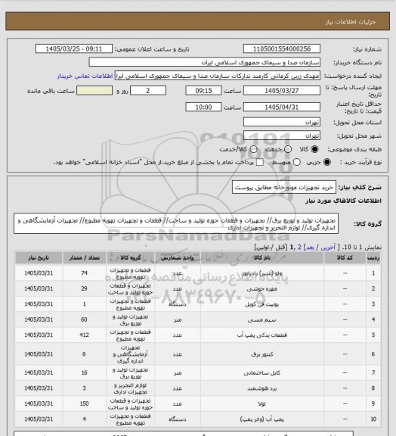396x436 pixels.
Task: Click the empty remaining hours field
Action: 94,91
